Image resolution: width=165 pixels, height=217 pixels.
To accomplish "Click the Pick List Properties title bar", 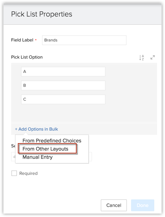I will 83,14.
